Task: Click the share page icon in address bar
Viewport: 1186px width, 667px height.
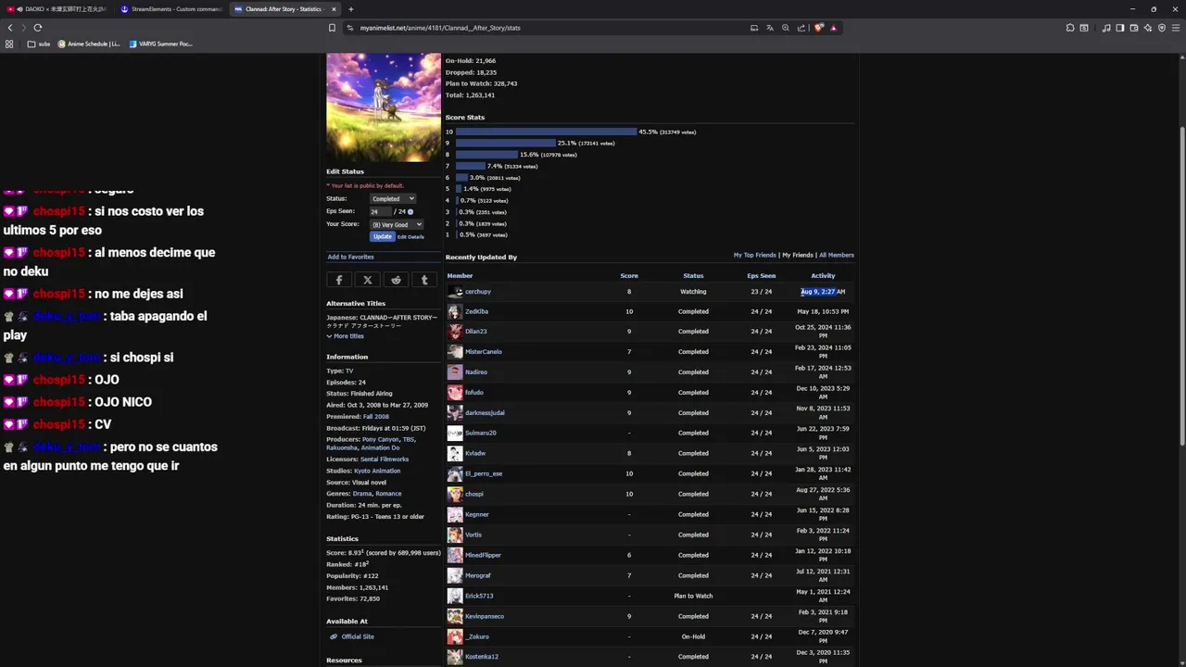Action: (x=801, y=28)
